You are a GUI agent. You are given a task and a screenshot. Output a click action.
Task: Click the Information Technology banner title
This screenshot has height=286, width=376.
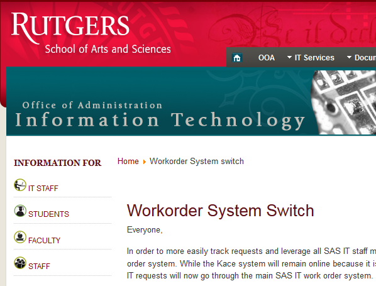[x=160, y=121]
